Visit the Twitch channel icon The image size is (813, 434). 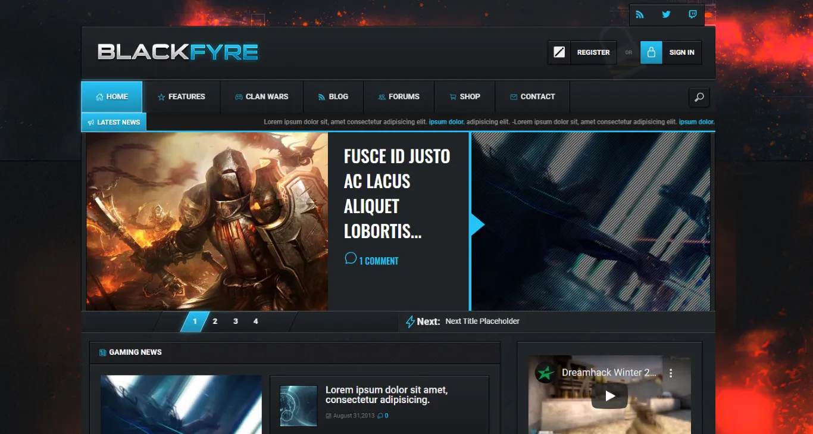click(692, 14)
